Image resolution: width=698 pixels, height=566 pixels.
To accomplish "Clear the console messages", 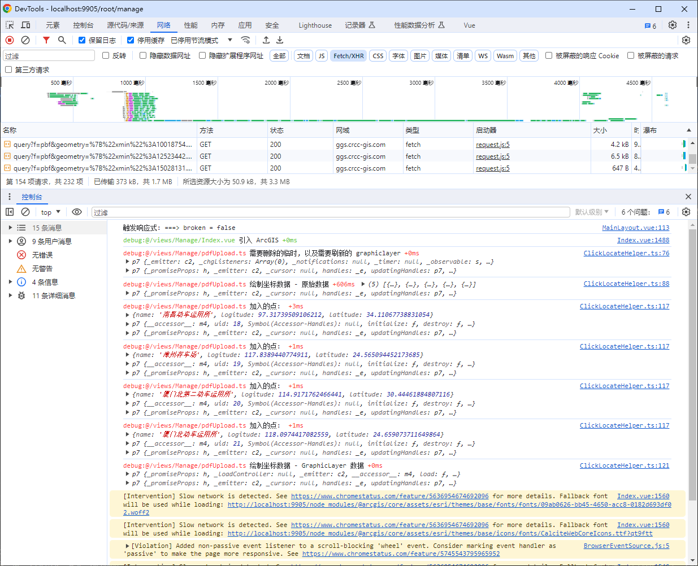I will (x=25, y=212).
